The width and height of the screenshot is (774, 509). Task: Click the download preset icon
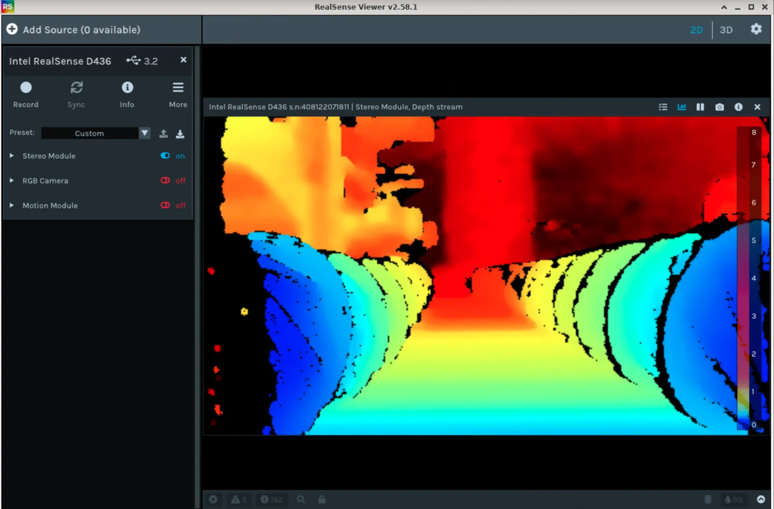click(x=180, y=134)
